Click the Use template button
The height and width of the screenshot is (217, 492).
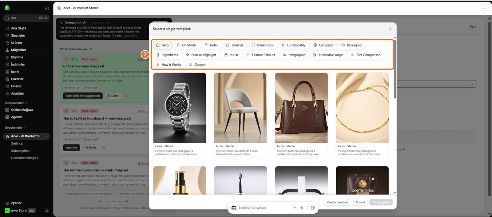point(381,202)
